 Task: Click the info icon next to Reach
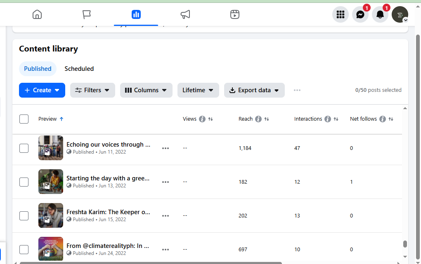tap(258, 119)
